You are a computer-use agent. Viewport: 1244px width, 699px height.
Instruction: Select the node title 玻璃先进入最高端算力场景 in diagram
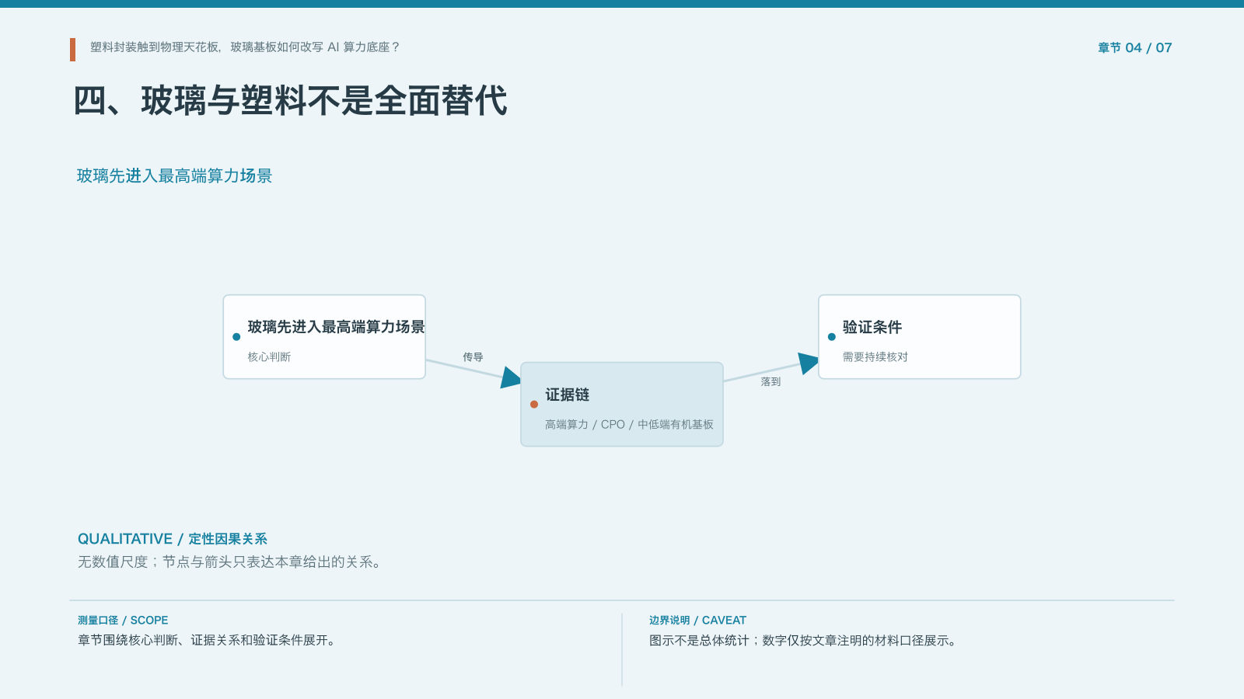(x=336, y=327)
